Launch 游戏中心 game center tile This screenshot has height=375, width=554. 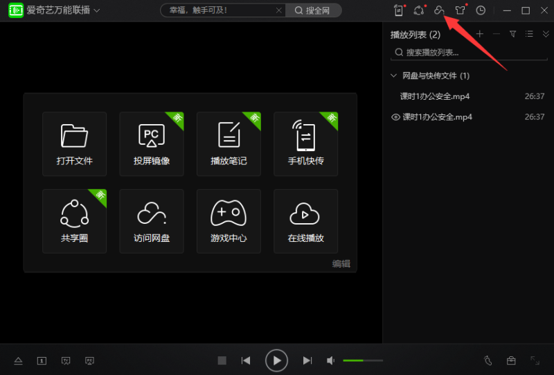point(229,221)
